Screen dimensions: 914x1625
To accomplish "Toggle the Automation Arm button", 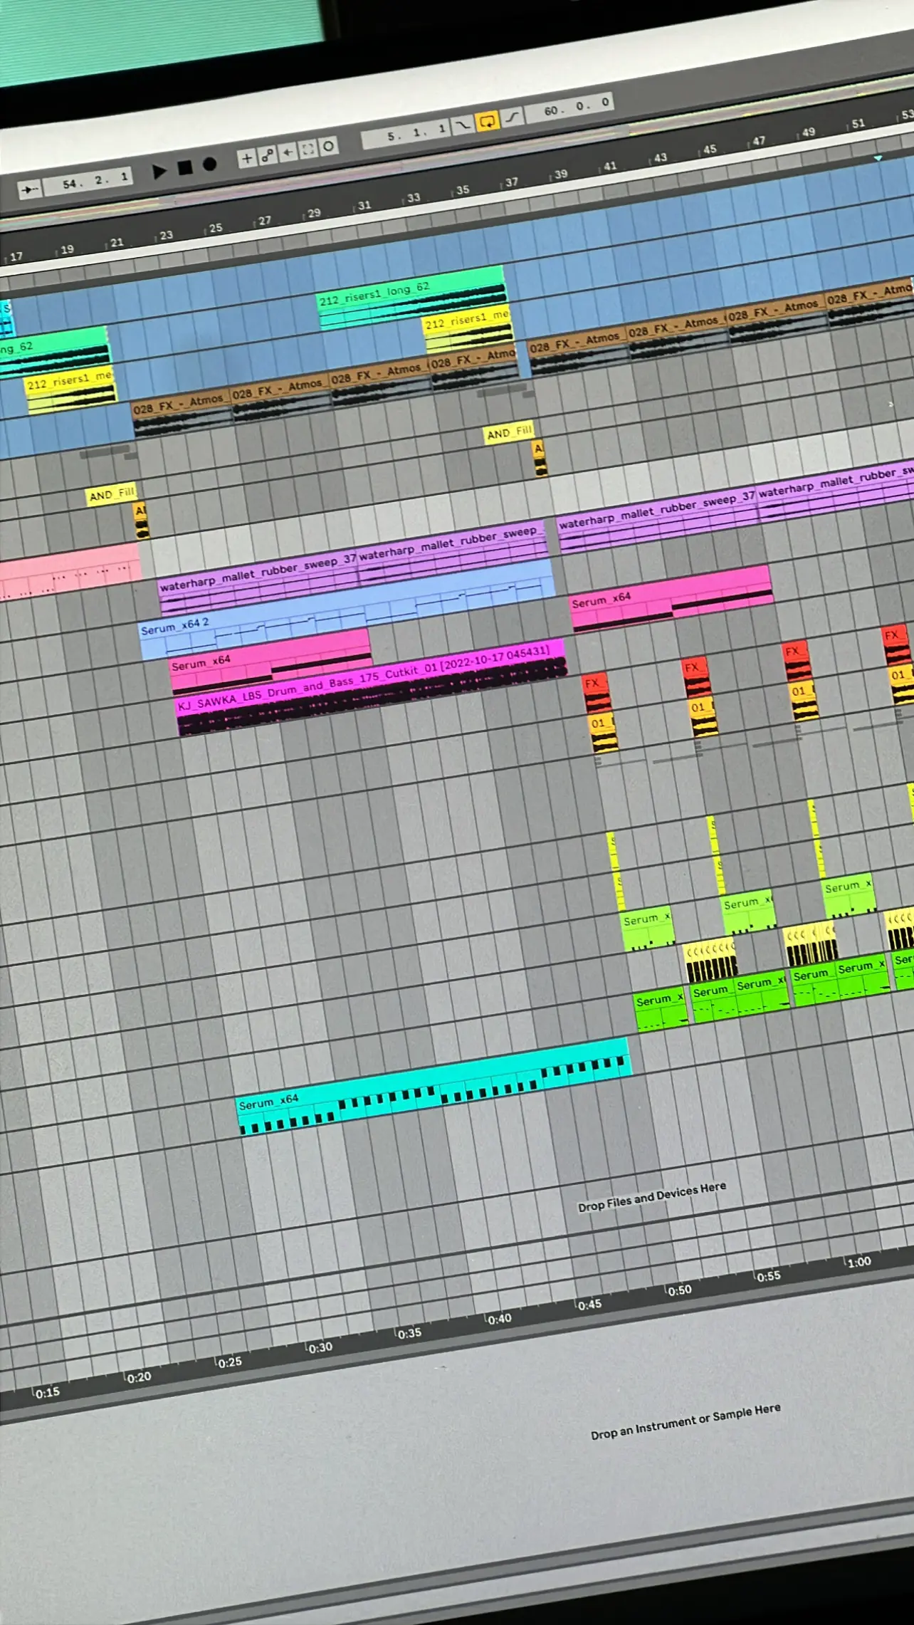I will (268, 155).
